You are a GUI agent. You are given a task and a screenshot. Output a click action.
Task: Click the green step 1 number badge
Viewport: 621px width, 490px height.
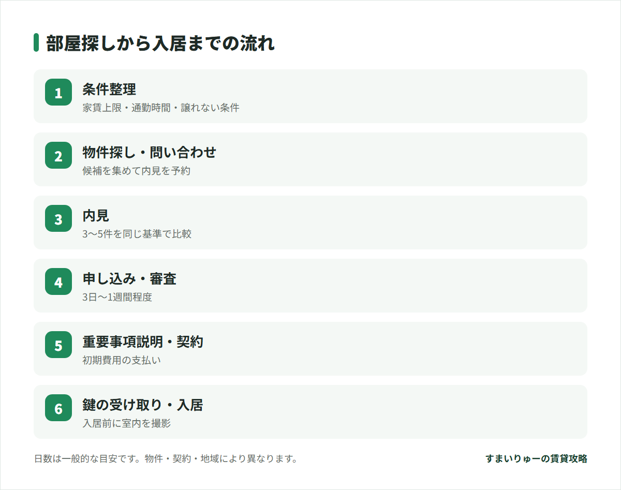[x=58, y=92]
